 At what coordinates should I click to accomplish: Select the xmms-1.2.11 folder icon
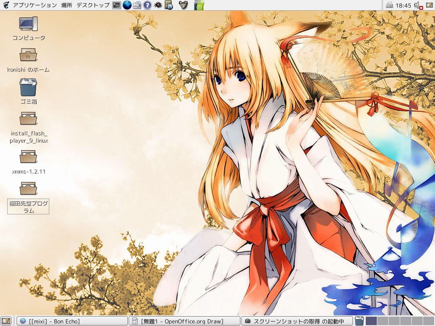coord(28,157)
